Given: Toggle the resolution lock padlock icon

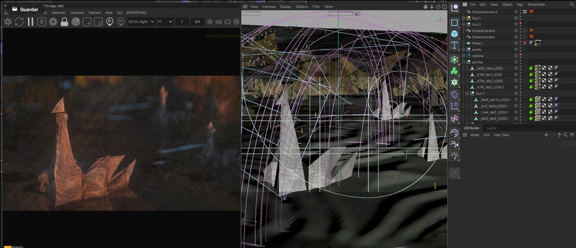Looking at the screenshot, I should click(64, 22).
